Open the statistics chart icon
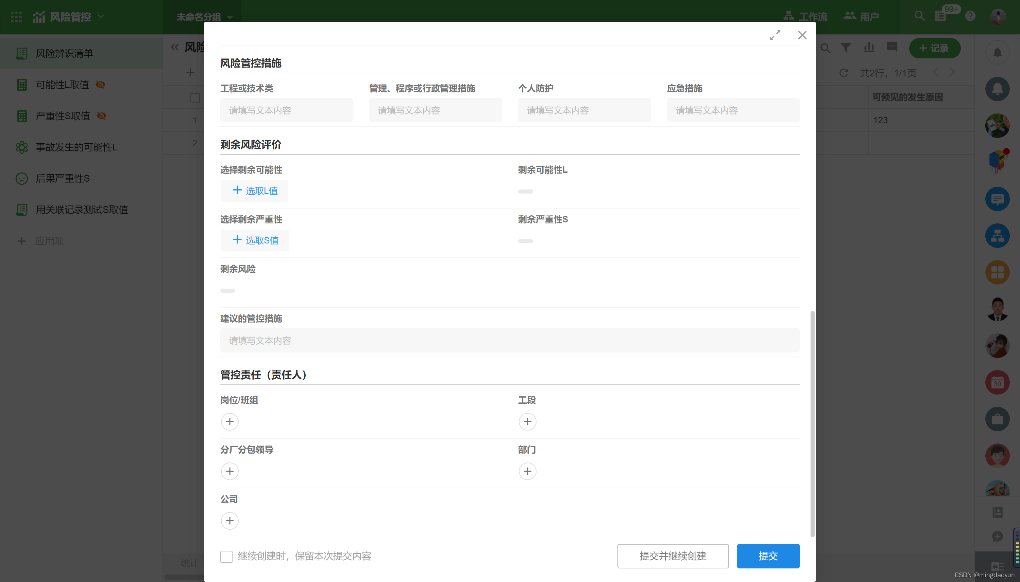Screen dimensions: 1020x582 (868, 48)
